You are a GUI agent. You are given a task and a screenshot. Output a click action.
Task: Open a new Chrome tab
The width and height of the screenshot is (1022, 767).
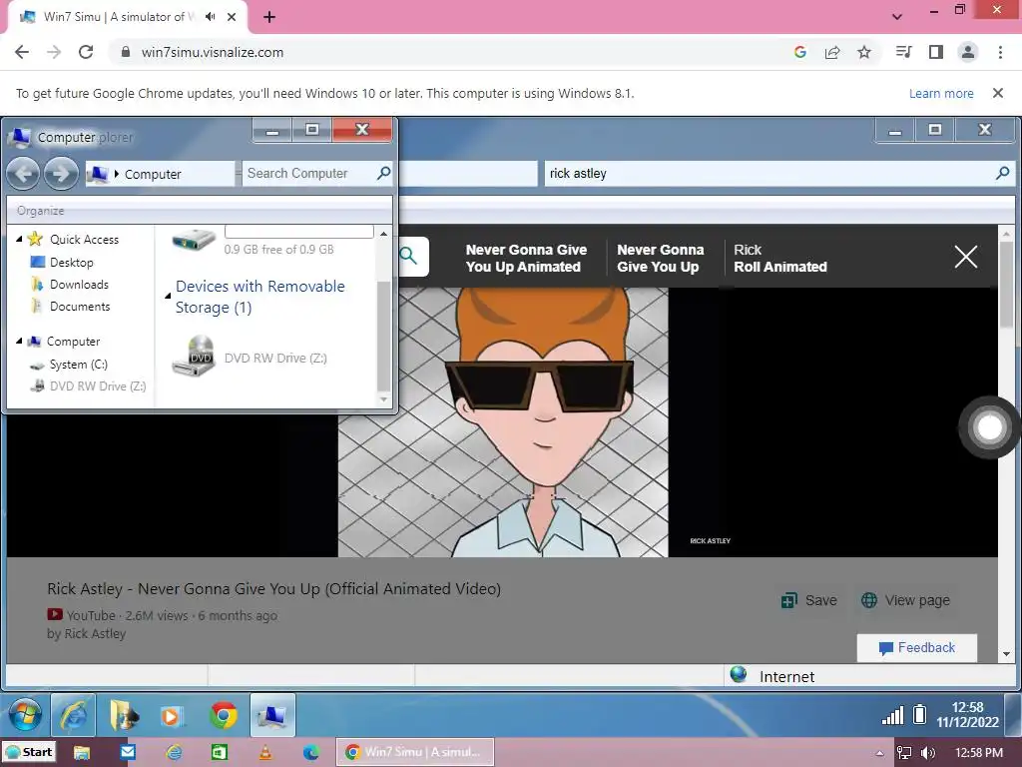[269, 17]
